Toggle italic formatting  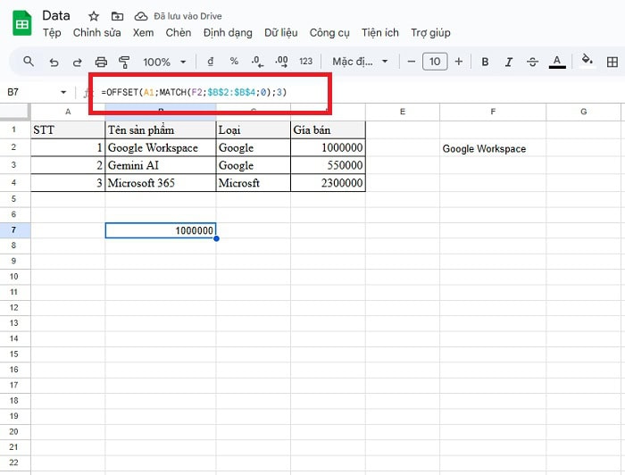coord(509,62)
